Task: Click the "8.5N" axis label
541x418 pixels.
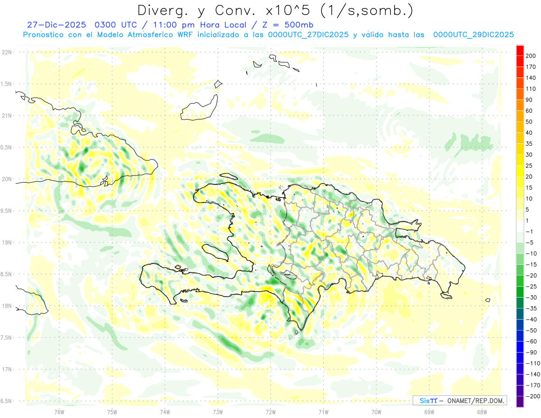Action: click(7, 274)
